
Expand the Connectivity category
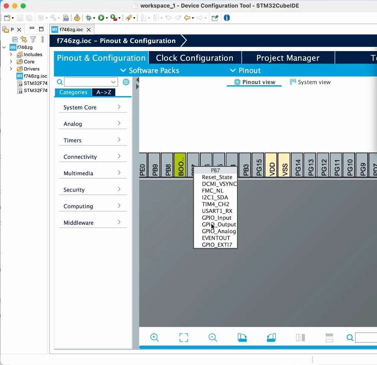coord(92,157)
